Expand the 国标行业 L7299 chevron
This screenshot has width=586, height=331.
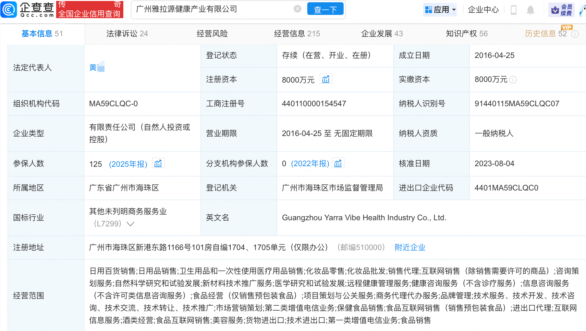coord(130,224)
